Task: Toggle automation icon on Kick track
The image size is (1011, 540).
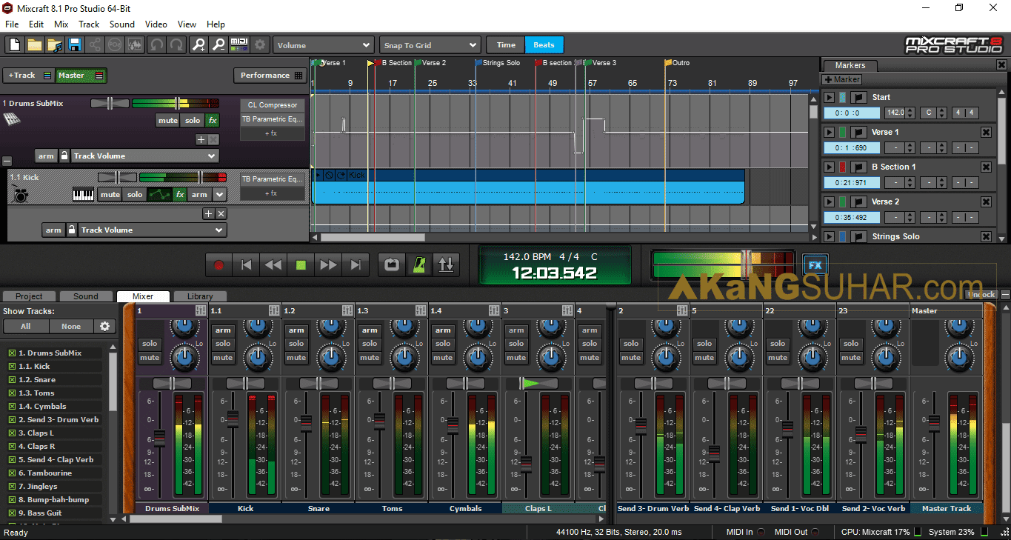Action: [x=159, y=195]
